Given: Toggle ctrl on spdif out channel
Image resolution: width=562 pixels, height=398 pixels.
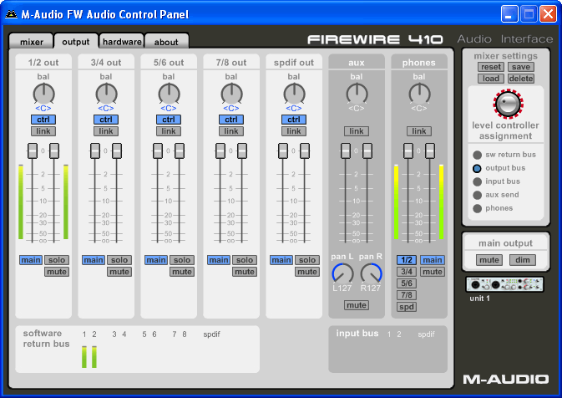Looking at the screenshot, I should (294, 120).
